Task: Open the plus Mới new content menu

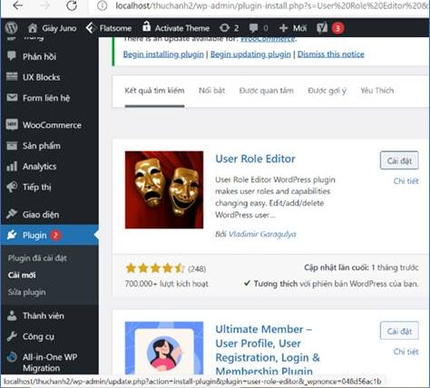Action: [293, 28]
